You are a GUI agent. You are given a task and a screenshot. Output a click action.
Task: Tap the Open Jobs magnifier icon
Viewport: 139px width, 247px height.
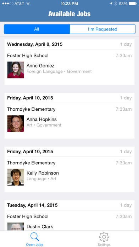point(35,237)
